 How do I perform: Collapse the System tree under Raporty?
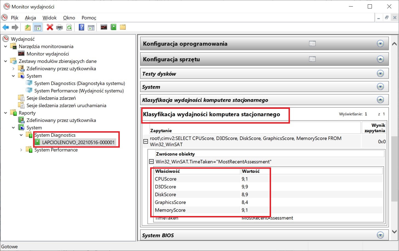[x=13, y=127]
